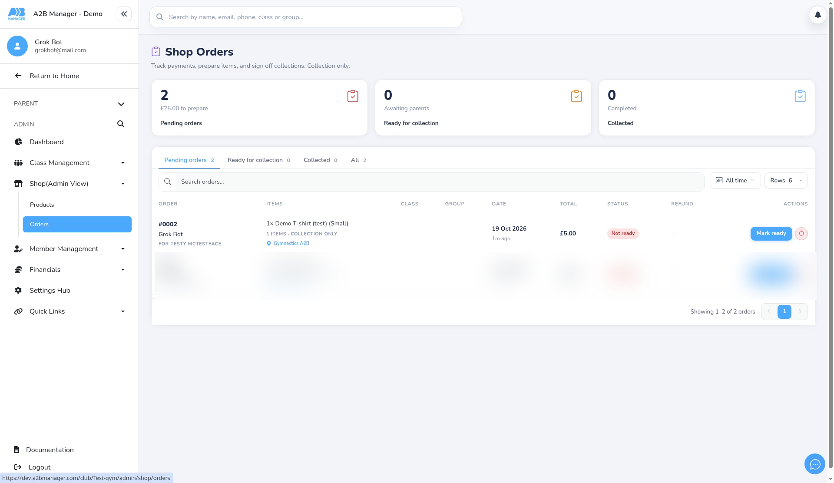Click the Dashboard pie chart icon

18,142
